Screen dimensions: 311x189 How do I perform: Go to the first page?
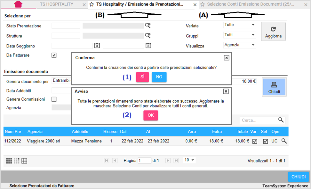107,161
